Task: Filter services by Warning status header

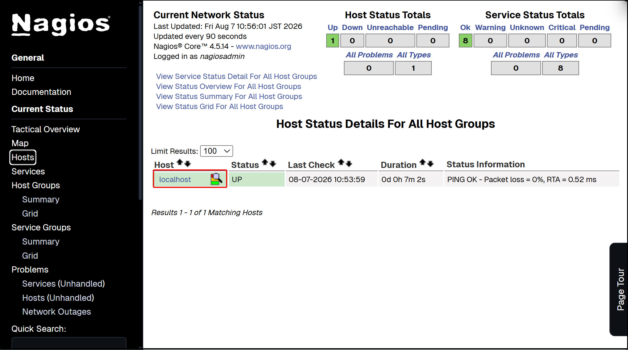Action: click(x=490, y=27)
